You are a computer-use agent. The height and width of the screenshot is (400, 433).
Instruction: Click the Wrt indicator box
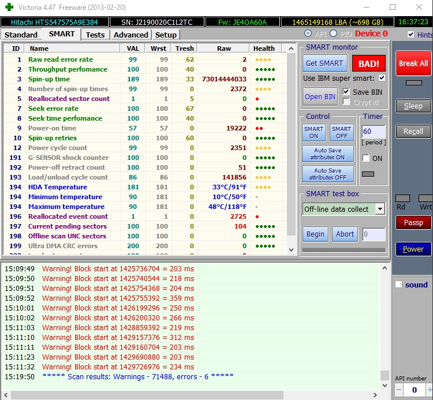click(x=425, y=198)
